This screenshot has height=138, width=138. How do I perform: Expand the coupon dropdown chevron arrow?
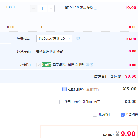(x=69, y=38)
